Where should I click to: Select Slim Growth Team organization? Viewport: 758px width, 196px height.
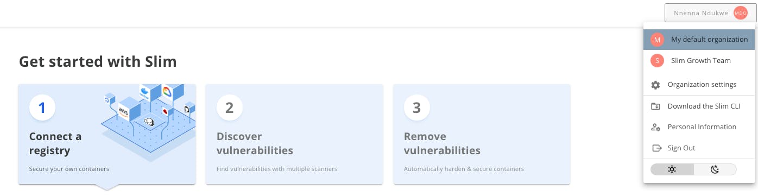699,61
